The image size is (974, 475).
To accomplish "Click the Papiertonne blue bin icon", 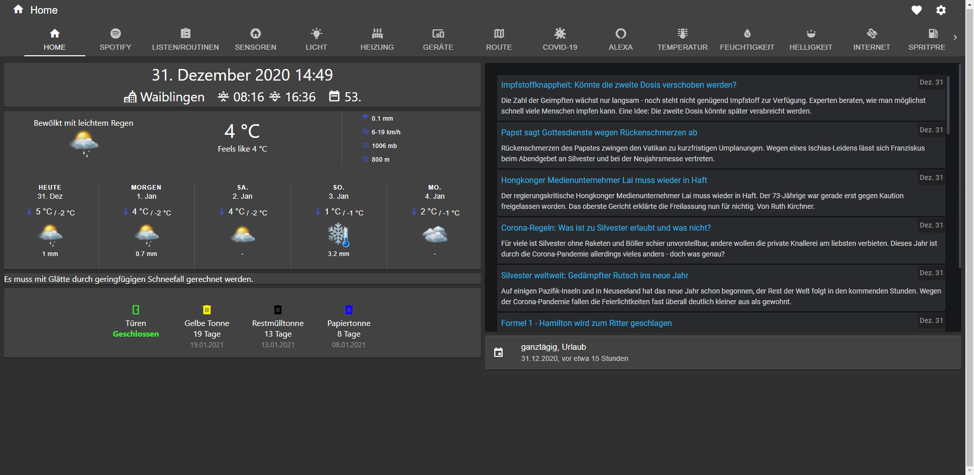I will 349,309.
